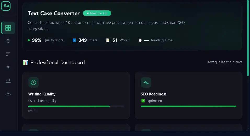This screenshot has width=250, height=136.
Task: Click the Reading Time label
Action: (x=162, y=40)
